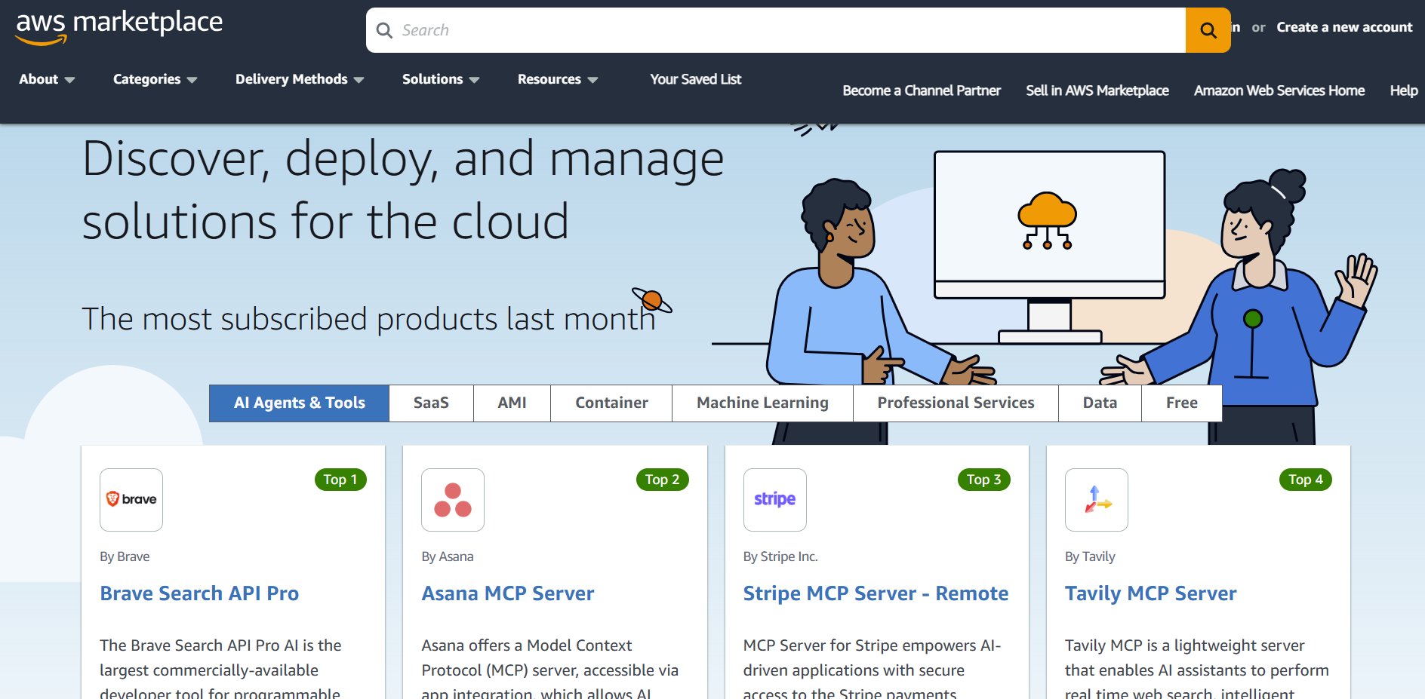The image size is (1425, 699).
Task: Click the Sell in AWS Marketplace link
Action: coord(1096,90)
